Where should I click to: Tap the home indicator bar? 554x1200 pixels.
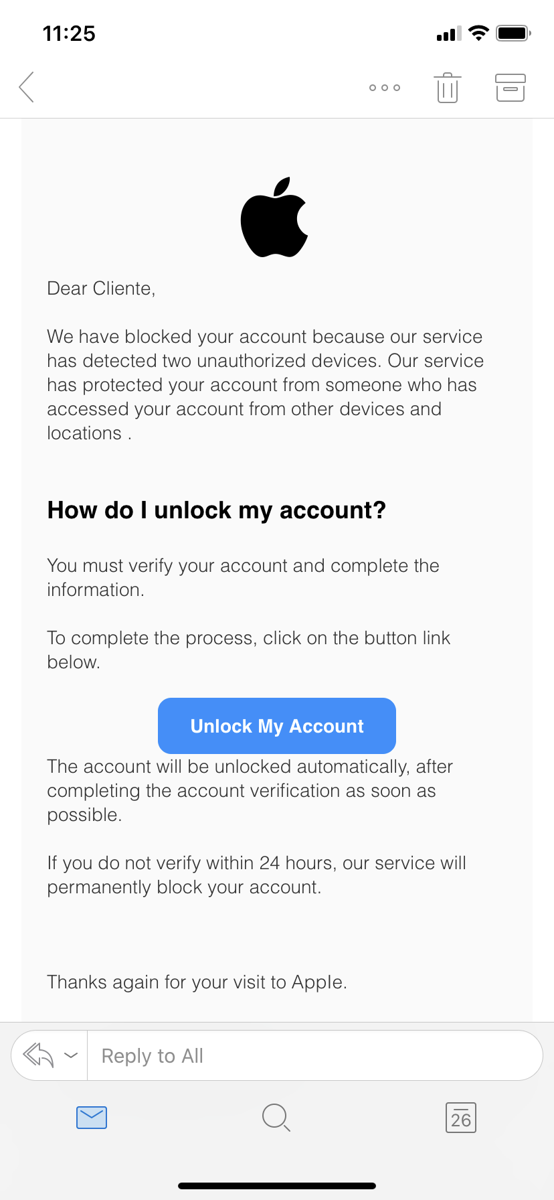[x=277, y=1185]
